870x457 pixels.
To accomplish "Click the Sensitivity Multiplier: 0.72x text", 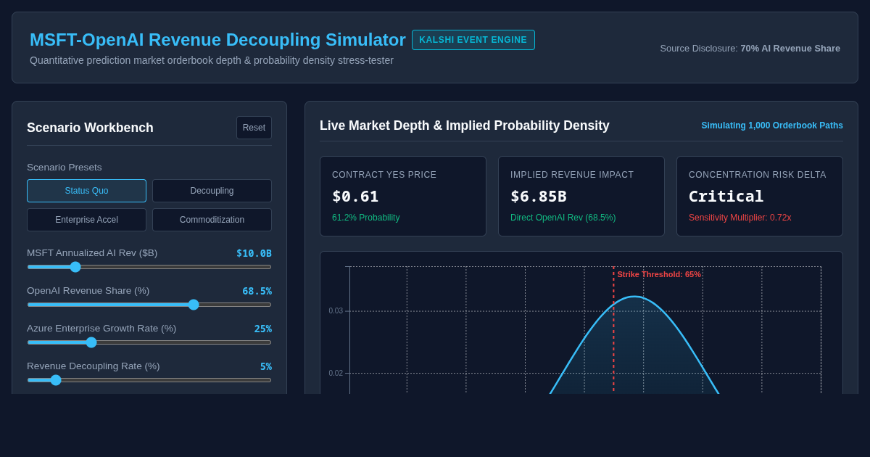I will (740, 218).
